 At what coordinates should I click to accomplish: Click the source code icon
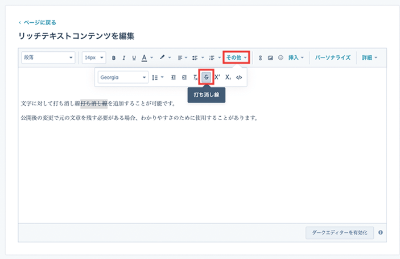[x=239, y=77]
